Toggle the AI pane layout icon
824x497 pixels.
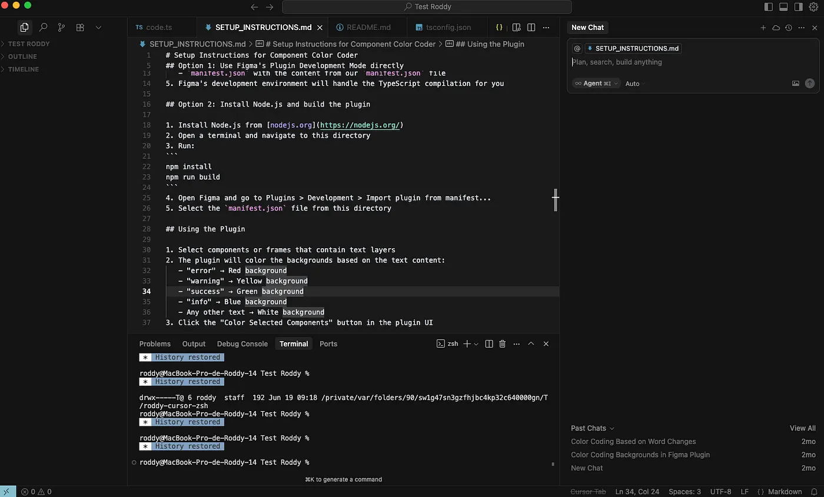click(x=799, y=7)
